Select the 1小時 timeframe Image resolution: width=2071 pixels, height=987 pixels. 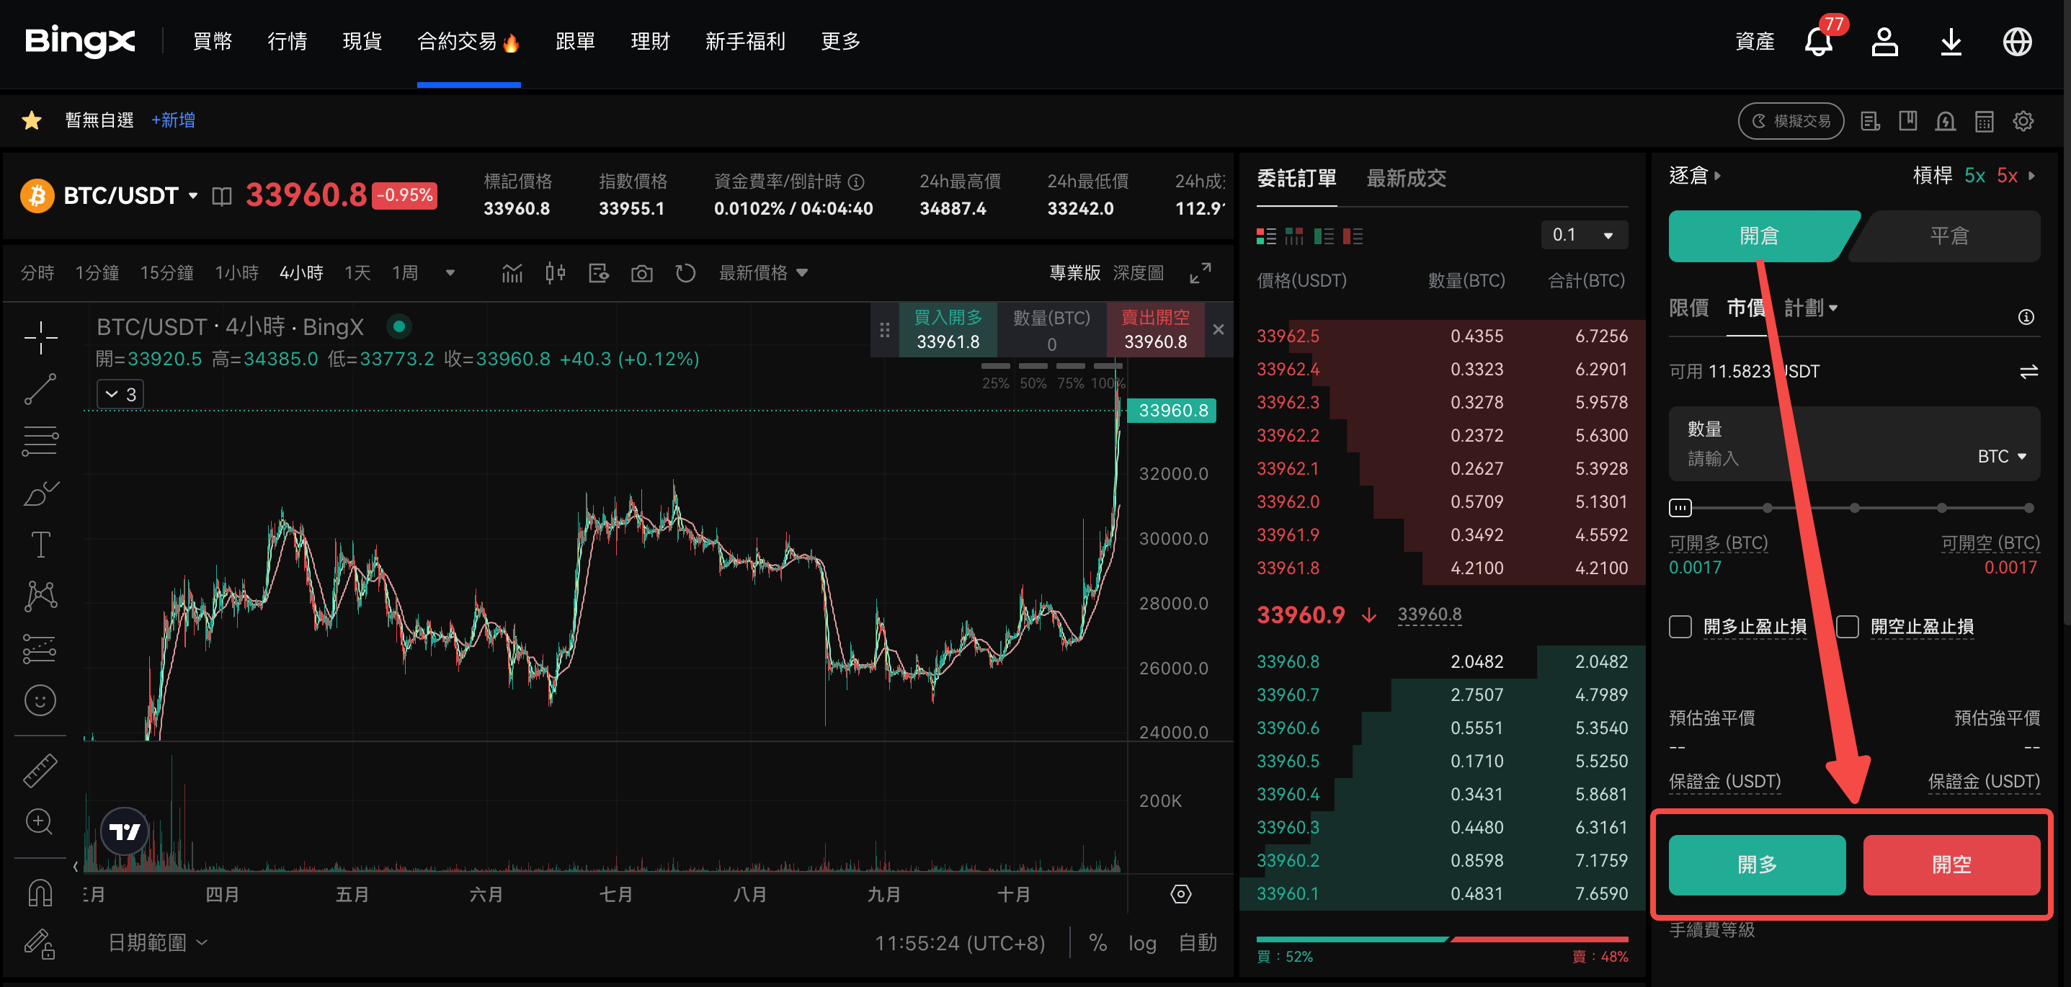pyautogui.click(x=236, y=273)
